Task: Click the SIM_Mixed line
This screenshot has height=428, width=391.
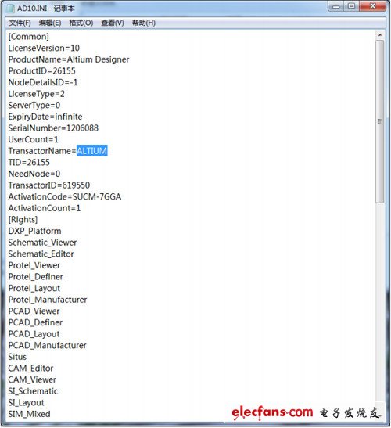Action: coord(30,415)
